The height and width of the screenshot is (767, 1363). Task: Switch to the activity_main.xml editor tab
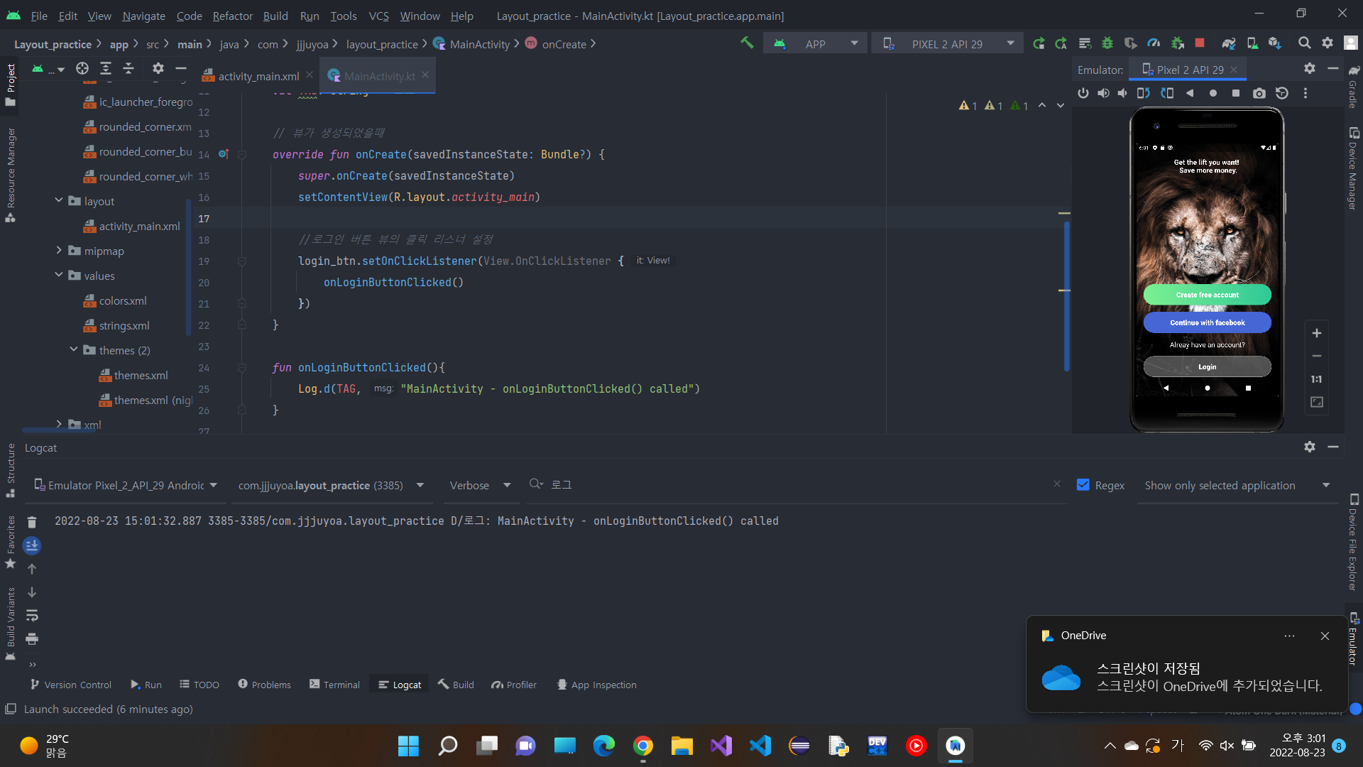point(258,76)
